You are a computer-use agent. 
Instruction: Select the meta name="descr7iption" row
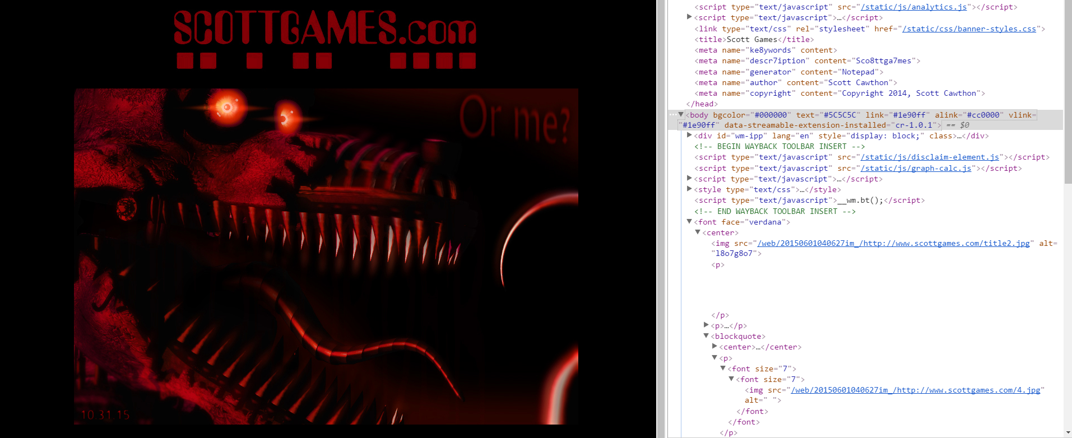click(x=807, y=60)
